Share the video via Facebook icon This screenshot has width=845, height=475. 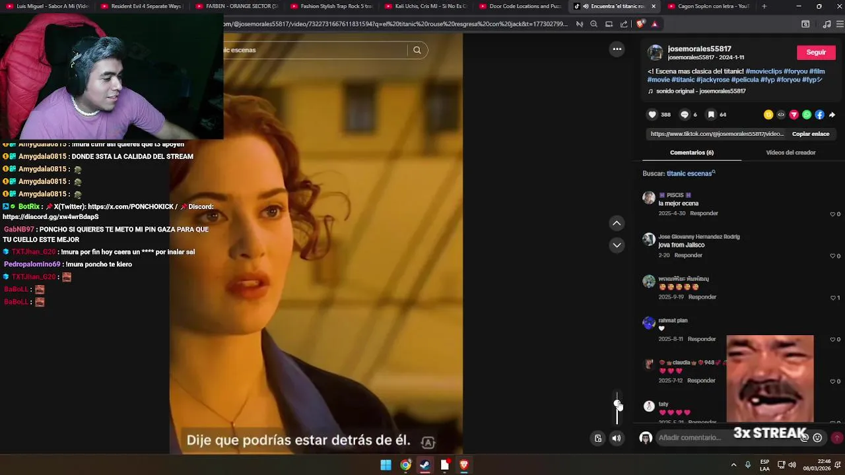pos(819,115)
